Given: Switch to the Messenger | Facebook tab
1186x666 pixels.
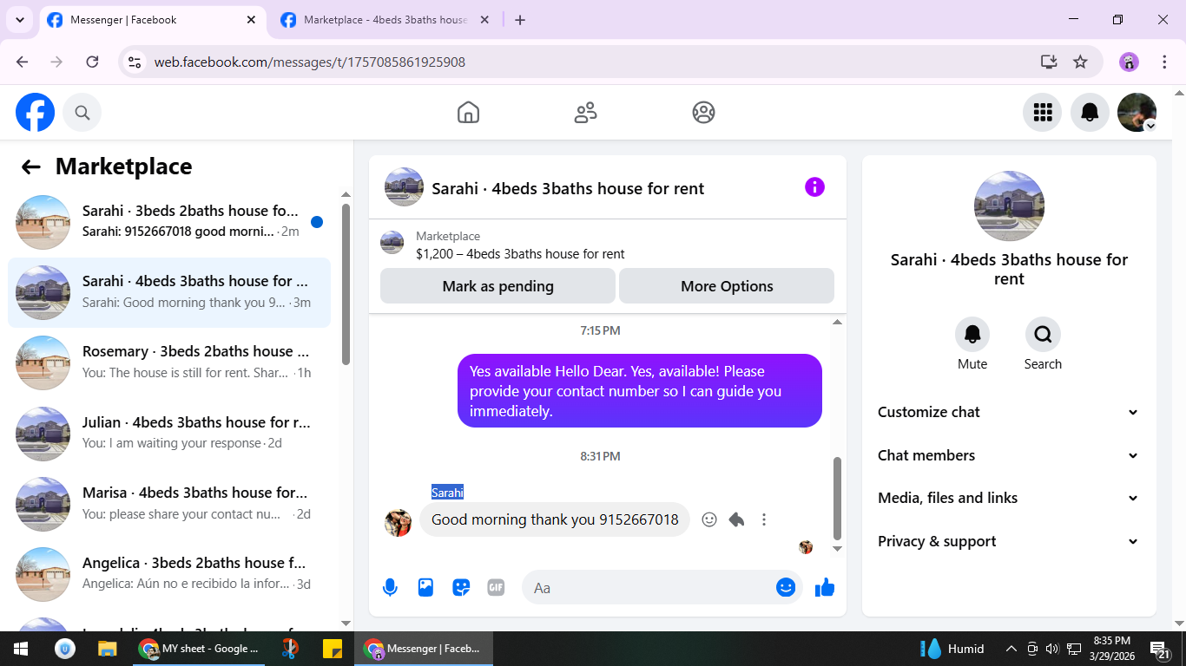Looking at the screenshot, I should tap(152, 20).
